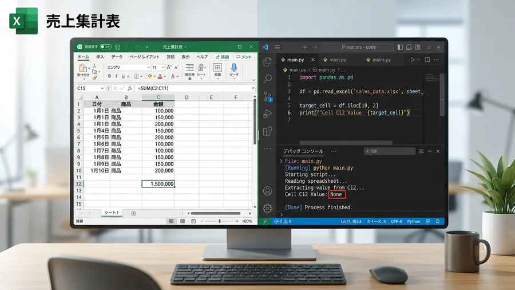Viewport: 515px width, 290px height.
Task: Toggle italic formatting in Excel
Action: [x=116, y=76]
